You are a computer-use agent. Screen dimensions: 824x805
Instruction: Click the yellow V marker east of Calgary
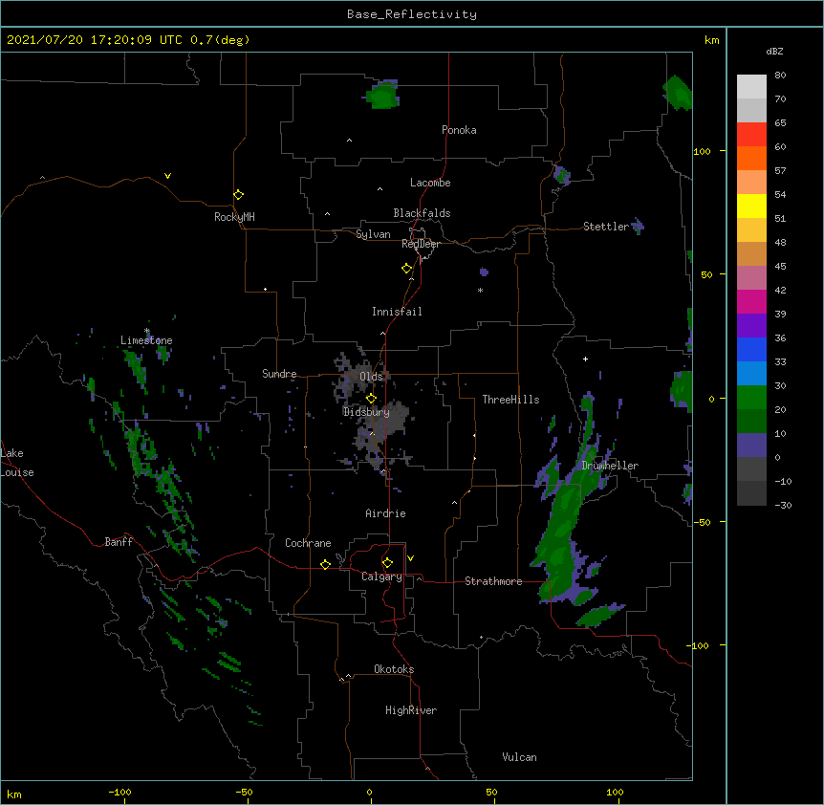[x=410, y=558]
